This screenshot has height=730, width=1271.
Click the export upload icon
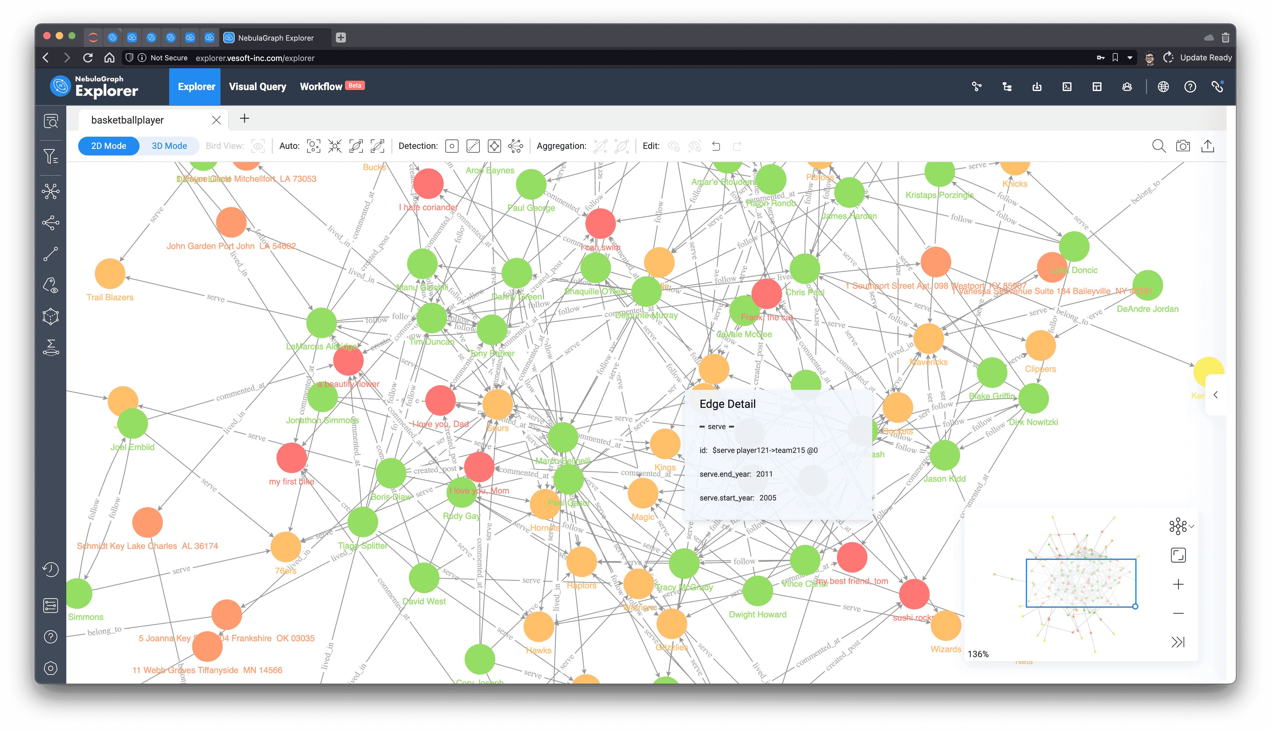click(1208, 146)
